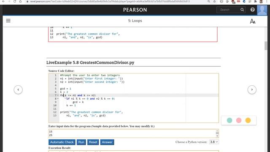Click the LiveExample 5.8 heading

(x=90, y=62)
